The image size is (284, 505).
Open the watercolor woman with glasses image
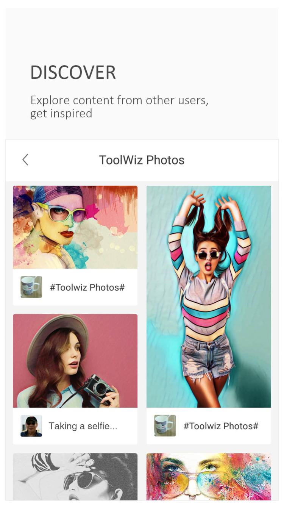coord(75,227)
